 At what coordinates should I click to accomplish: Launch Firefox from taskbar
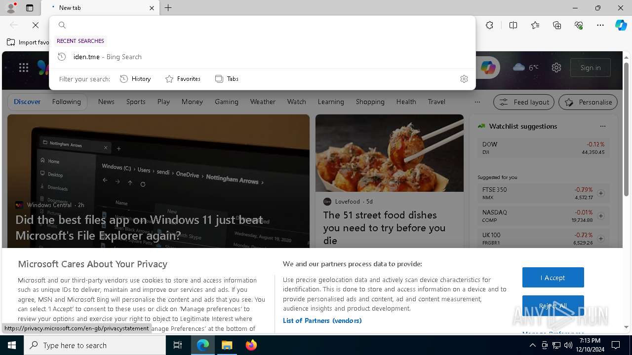(x=251, y=345)
